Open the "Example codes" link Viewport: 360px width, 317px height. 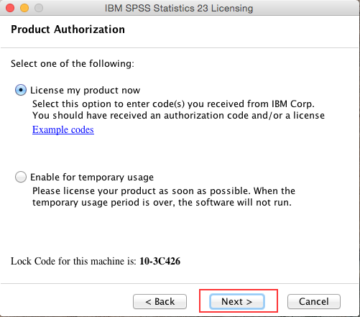[x=63, y=129]
